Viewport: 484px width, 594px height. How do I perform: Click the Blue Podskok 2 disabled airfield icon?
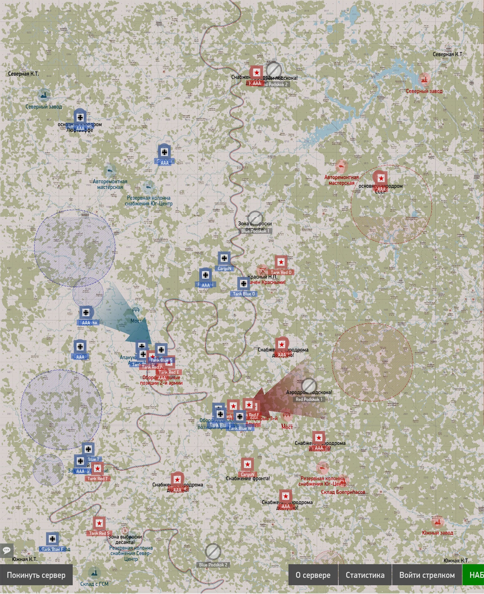tap(213, 552)
